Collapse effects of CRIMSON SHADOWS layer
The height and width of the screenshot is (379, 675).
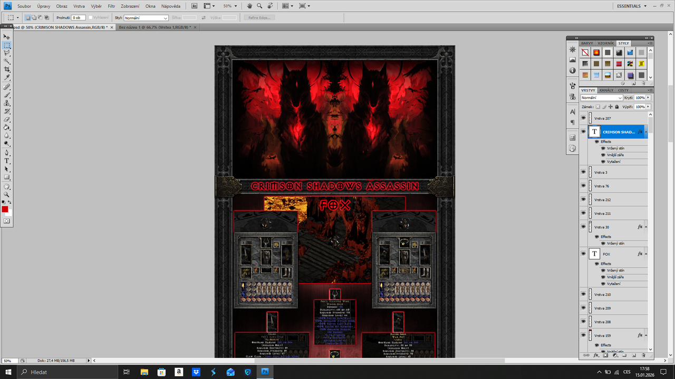[x=645, y=132]
